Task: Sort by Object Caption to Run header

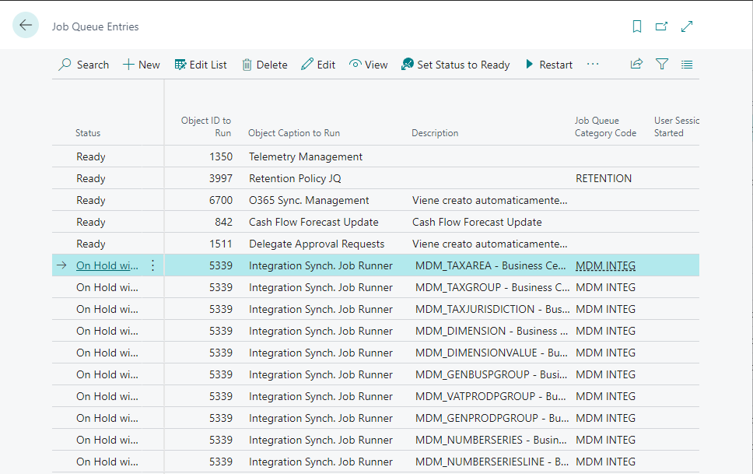Action: click(x=293, y=133)
